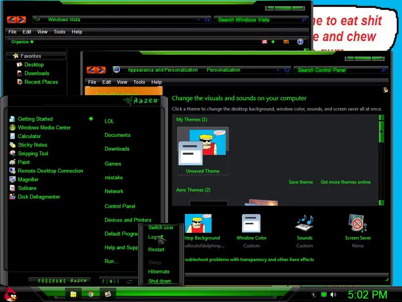
Task: Click the green monitor tray icon
Action: point(324,295)
